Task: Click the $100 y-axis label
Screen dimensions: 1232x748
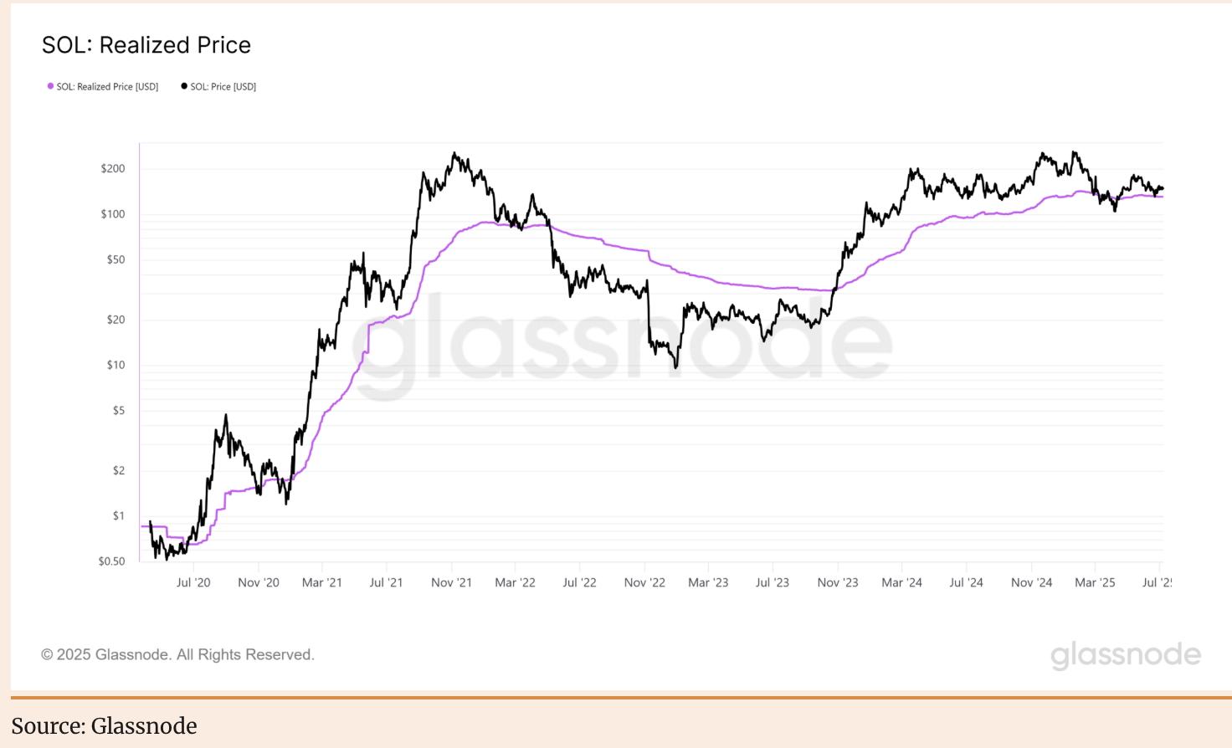Action: 113,214
